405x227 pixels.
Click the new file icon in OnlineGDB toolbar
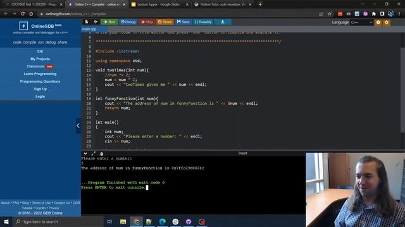tap(87, 22)
